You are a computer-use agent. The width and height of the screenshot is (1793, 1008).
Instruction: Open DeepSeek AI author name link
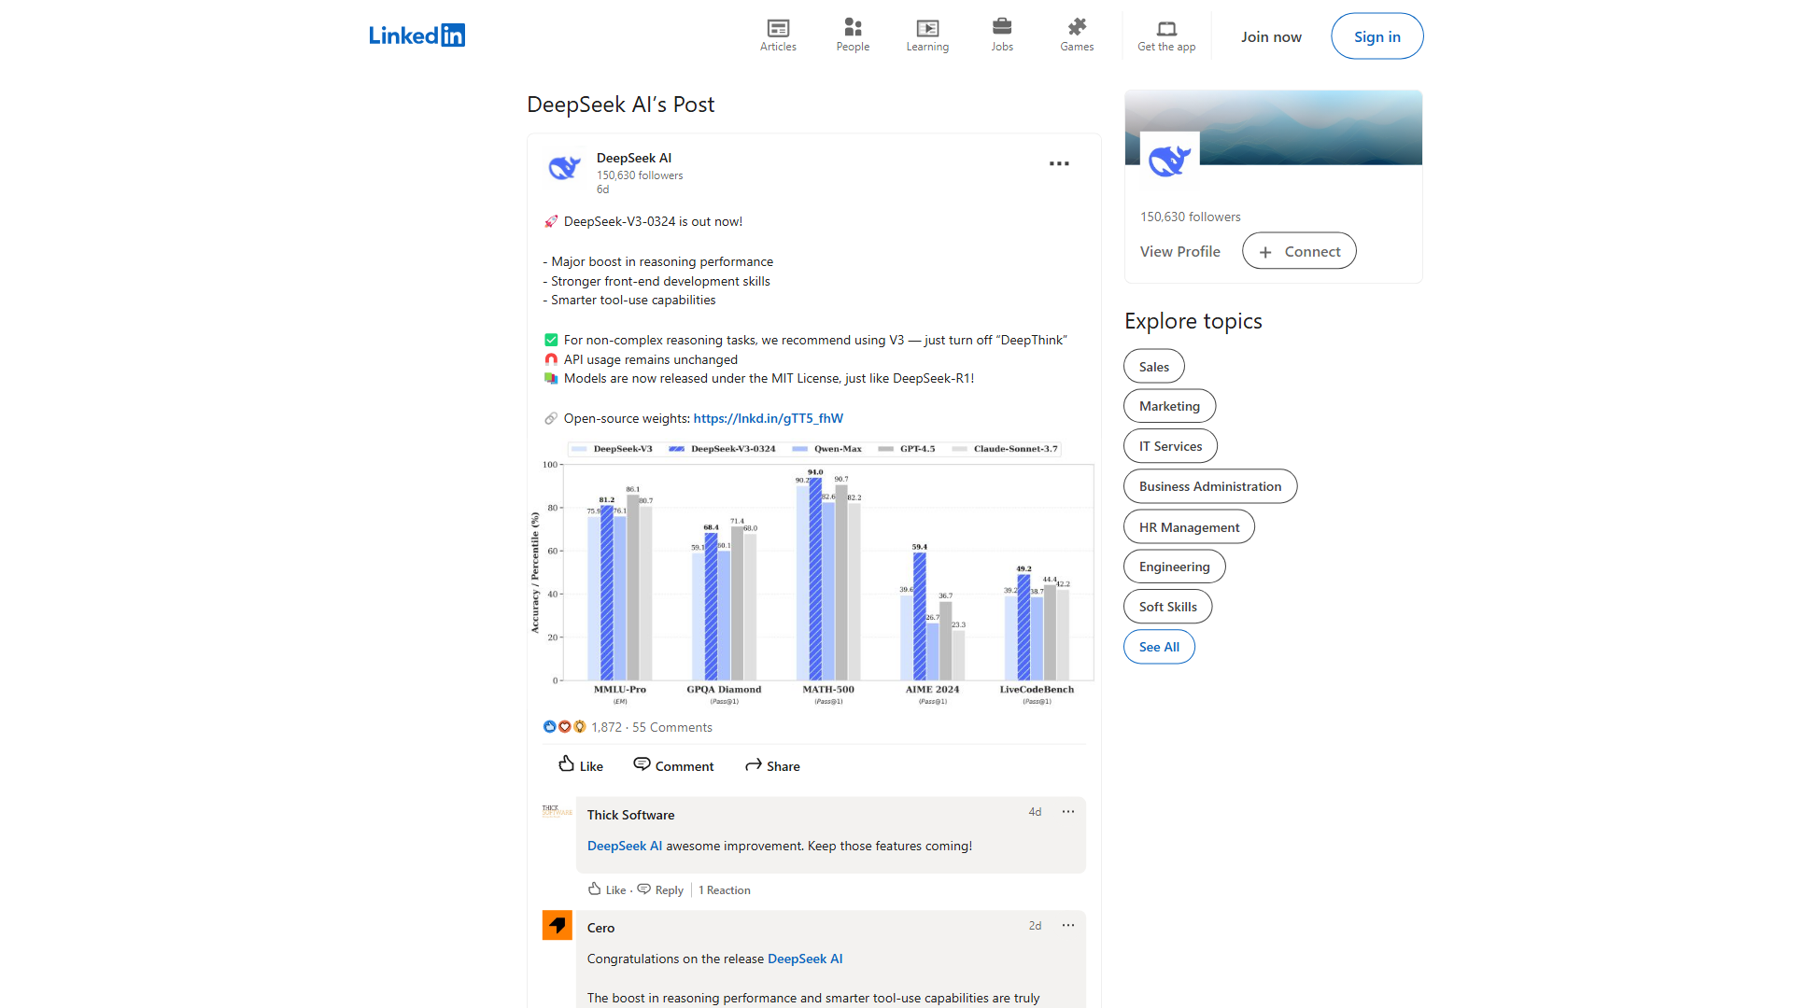634,158
